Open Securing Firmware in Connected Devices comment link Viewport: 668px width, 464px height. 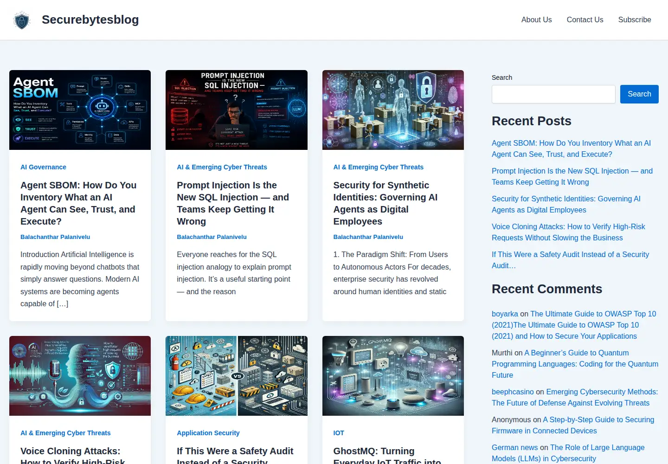[573, 425]
